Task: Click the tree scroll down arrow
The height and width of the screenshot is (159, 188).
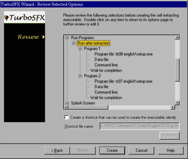Action: pyautogui.click(x=177, y=103)
